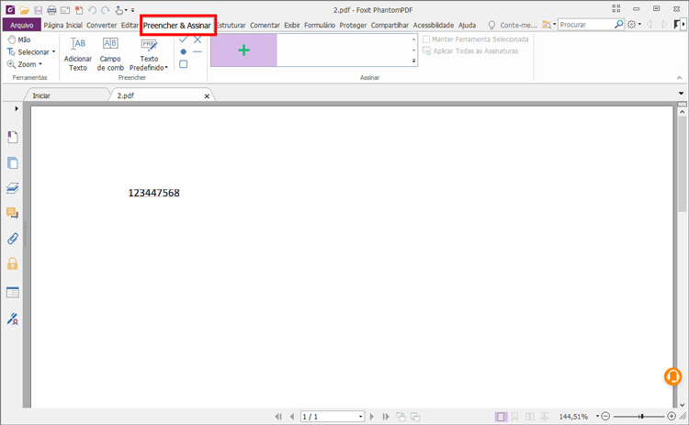This screenshot has width=689, height=425.
Task: Go to the previous page
Action: point(292,416)
